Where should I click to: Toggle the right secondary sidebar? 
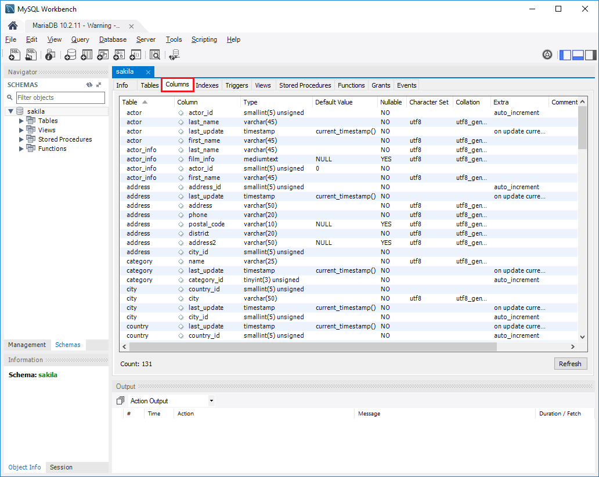(x=590, y=55)
